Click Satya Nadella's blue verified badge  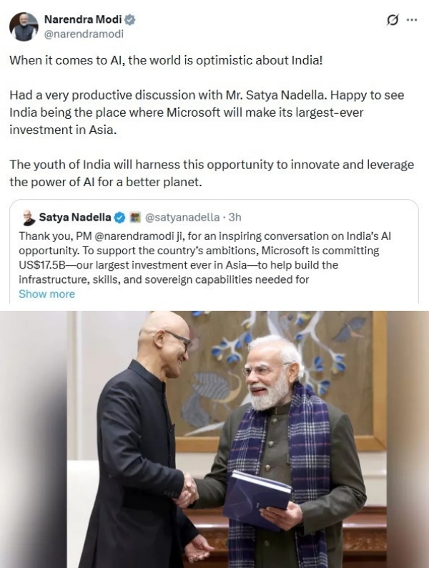[x=119, y=217]
